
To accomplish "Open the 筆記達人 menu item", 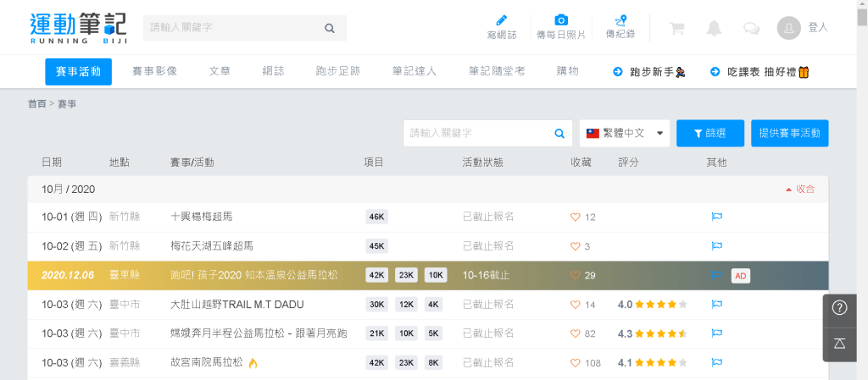I will 415,72.
